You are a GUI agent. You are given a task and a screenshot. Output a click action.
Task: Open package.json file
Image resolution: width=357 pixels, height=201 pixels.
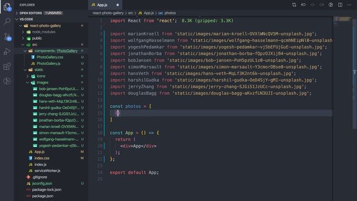(x=42, y=196)
